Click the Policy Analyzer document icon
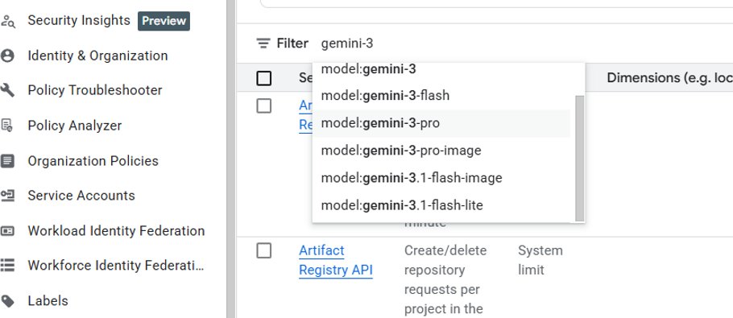The width and height of the screenshot is (733, 318). pos(7,126)
